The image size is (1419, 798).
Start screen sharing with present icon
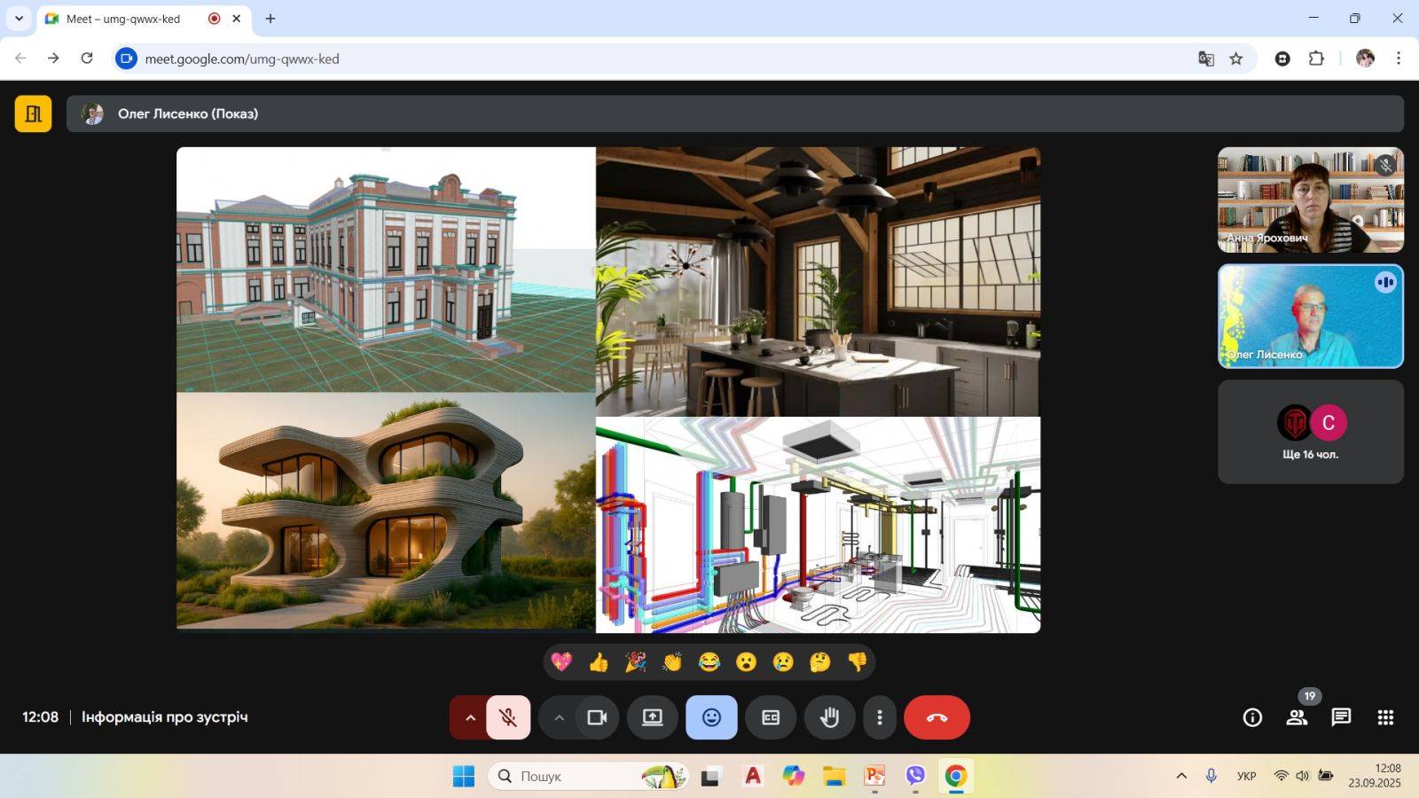tap(653, 717)
